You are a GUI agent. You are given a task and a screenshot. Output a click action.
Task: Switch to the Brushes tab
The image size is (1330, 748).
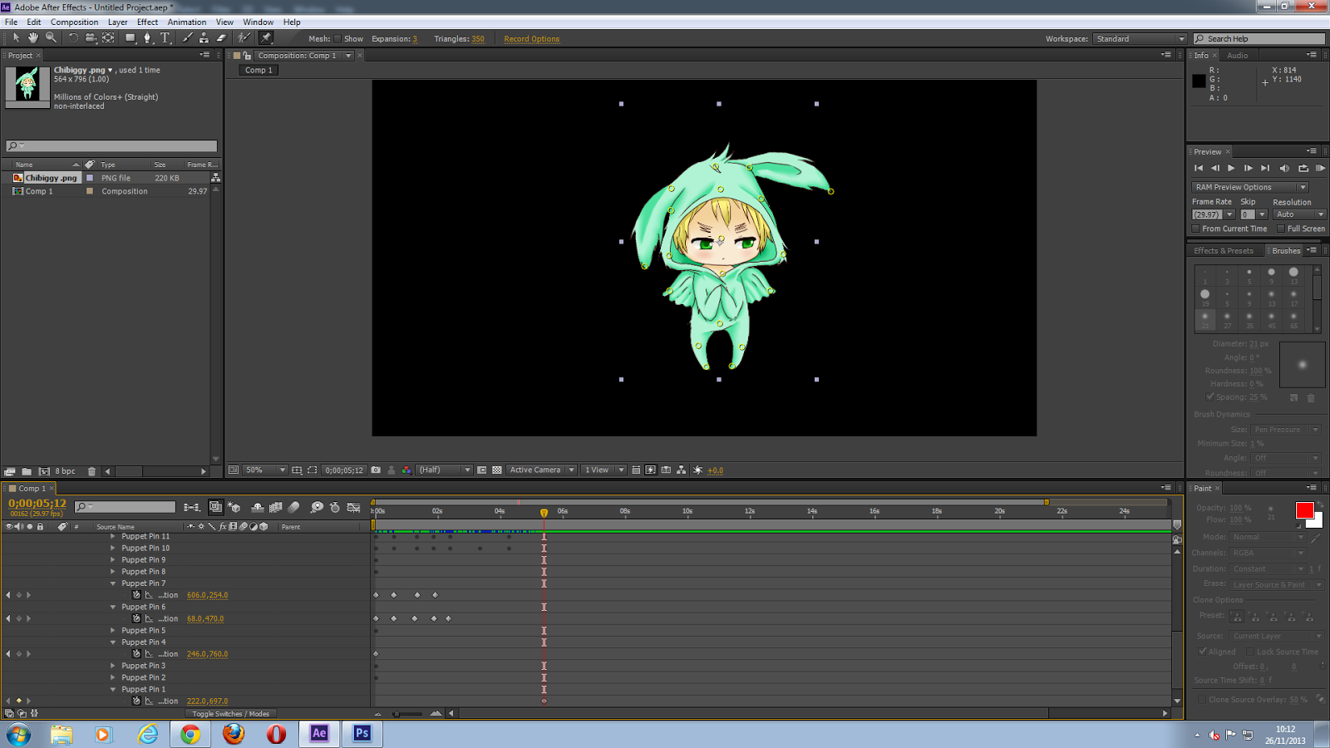1285,250
